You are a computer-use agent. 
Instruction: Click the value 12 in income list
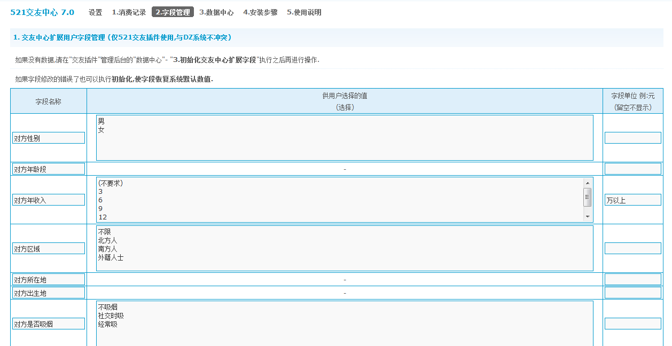(103, 217)
